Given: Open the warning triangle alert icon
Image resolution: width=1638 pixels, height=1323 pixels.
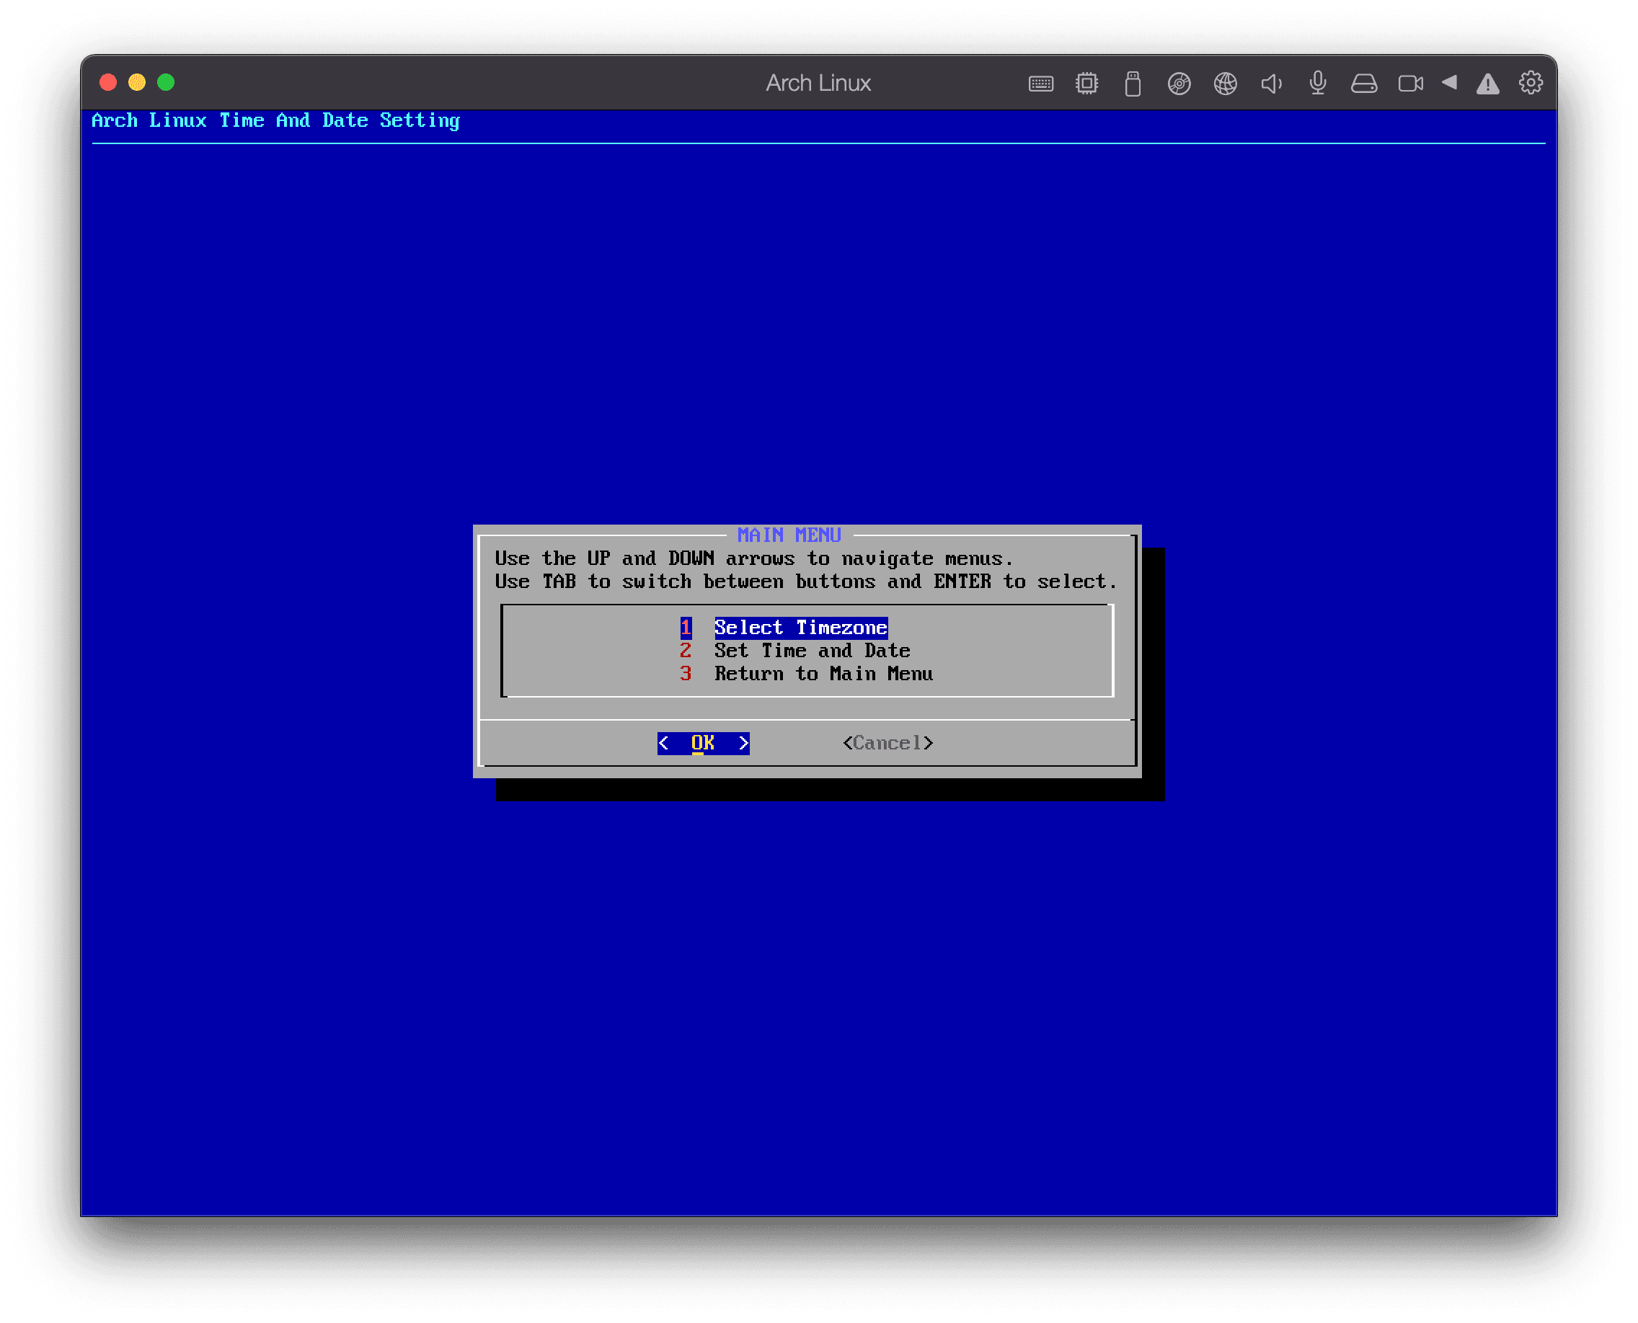Looking at the screenshot, I should pos(1488,83).
